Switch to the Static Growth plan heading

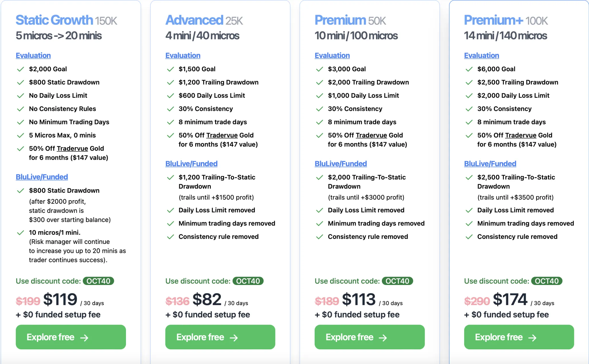54,20
